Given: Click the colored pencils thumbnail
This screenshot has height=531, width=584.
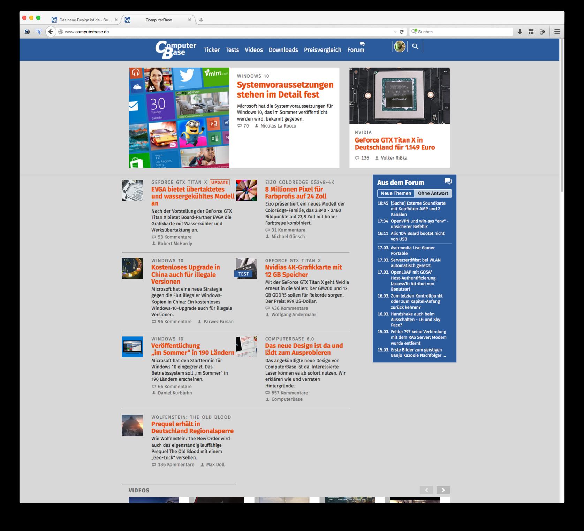Looking at the screenshot, I should (x=246, y=191).
